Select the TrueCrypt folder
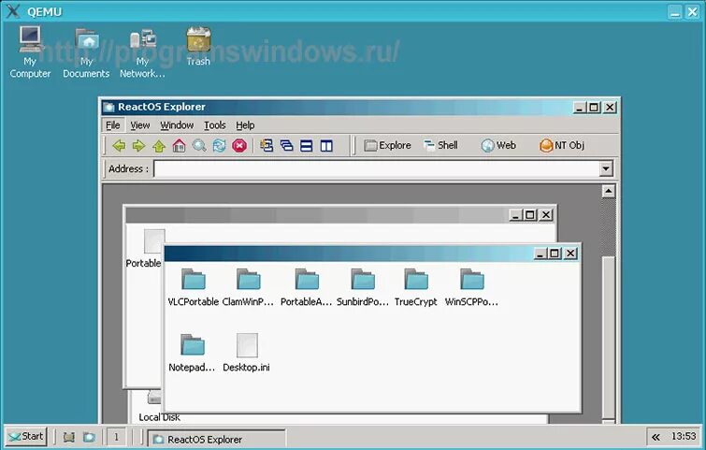The image size is (706, 450). (416, 287)
